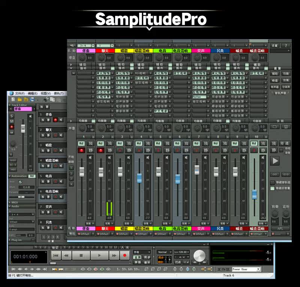Open mixer help with the question mark button
Viewport: 300px width, 287px height.
click(x=286, y=45)
